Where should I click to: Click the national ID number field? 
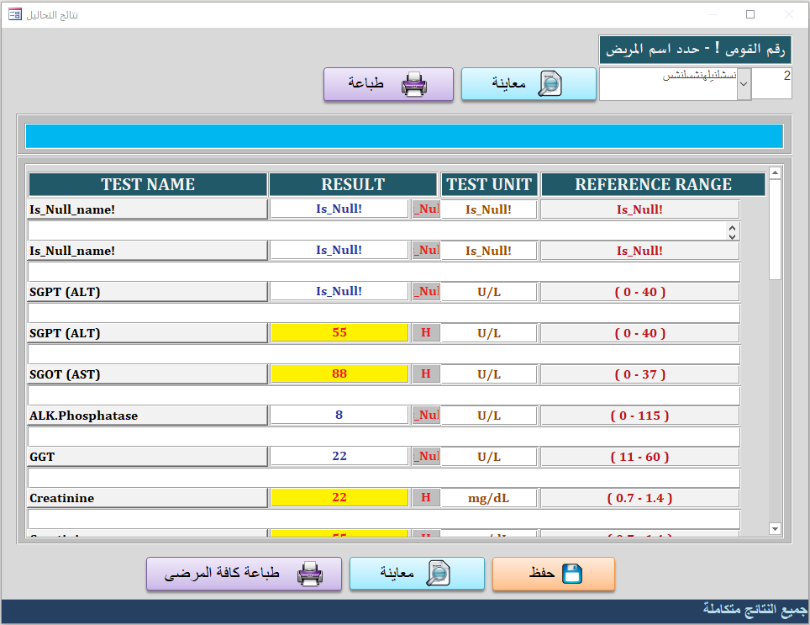click(x=771, y=83)
